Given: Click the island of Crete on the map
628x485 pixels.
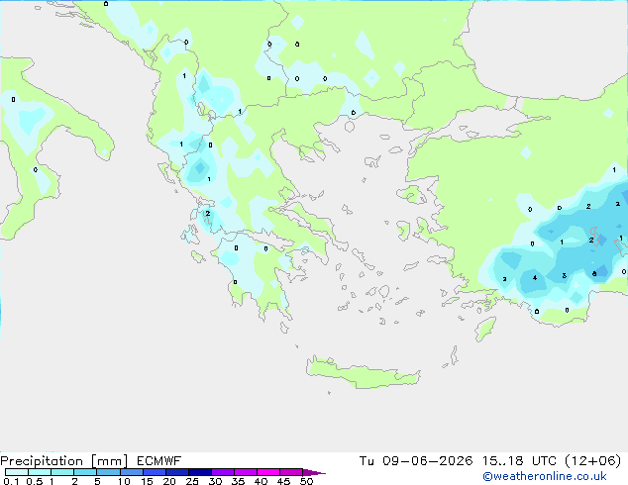Looking at the screenshot, I should 363,372.
